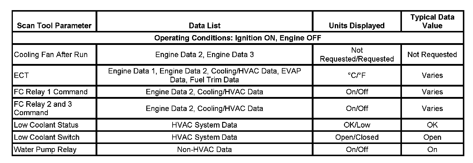Click the Engine Data 2, Engine Data 3 cell
Viewport: 473px width, 163px height.
pos(205,55)
